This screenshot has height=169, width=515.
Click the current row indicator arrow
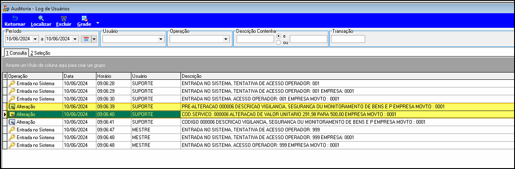[x=4, y=114]
